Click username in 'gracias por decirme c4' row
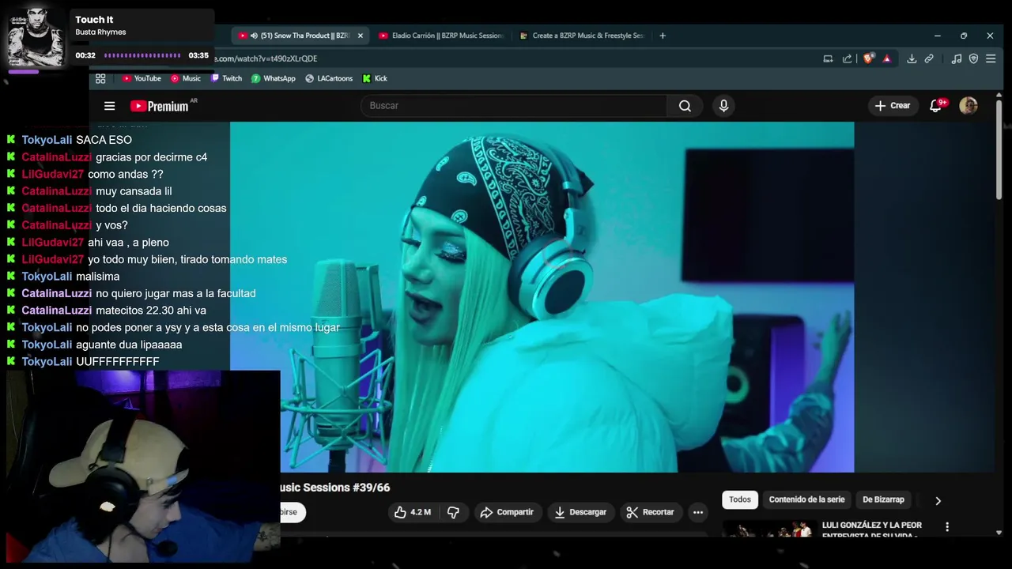Screen dimensions: 1012x569 (x=57, y=157)
